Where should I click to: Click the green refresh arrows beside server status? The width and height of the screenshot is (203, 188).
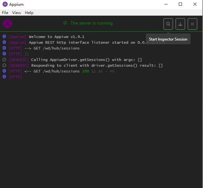[65, 23]
